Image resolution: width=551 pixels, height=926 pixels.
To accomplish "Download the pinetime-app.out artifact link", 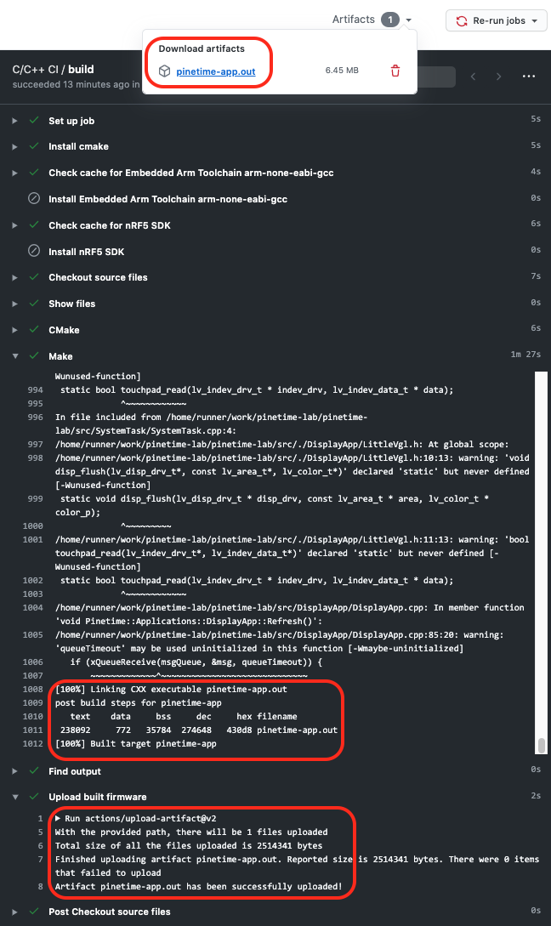I will [216, 71].
